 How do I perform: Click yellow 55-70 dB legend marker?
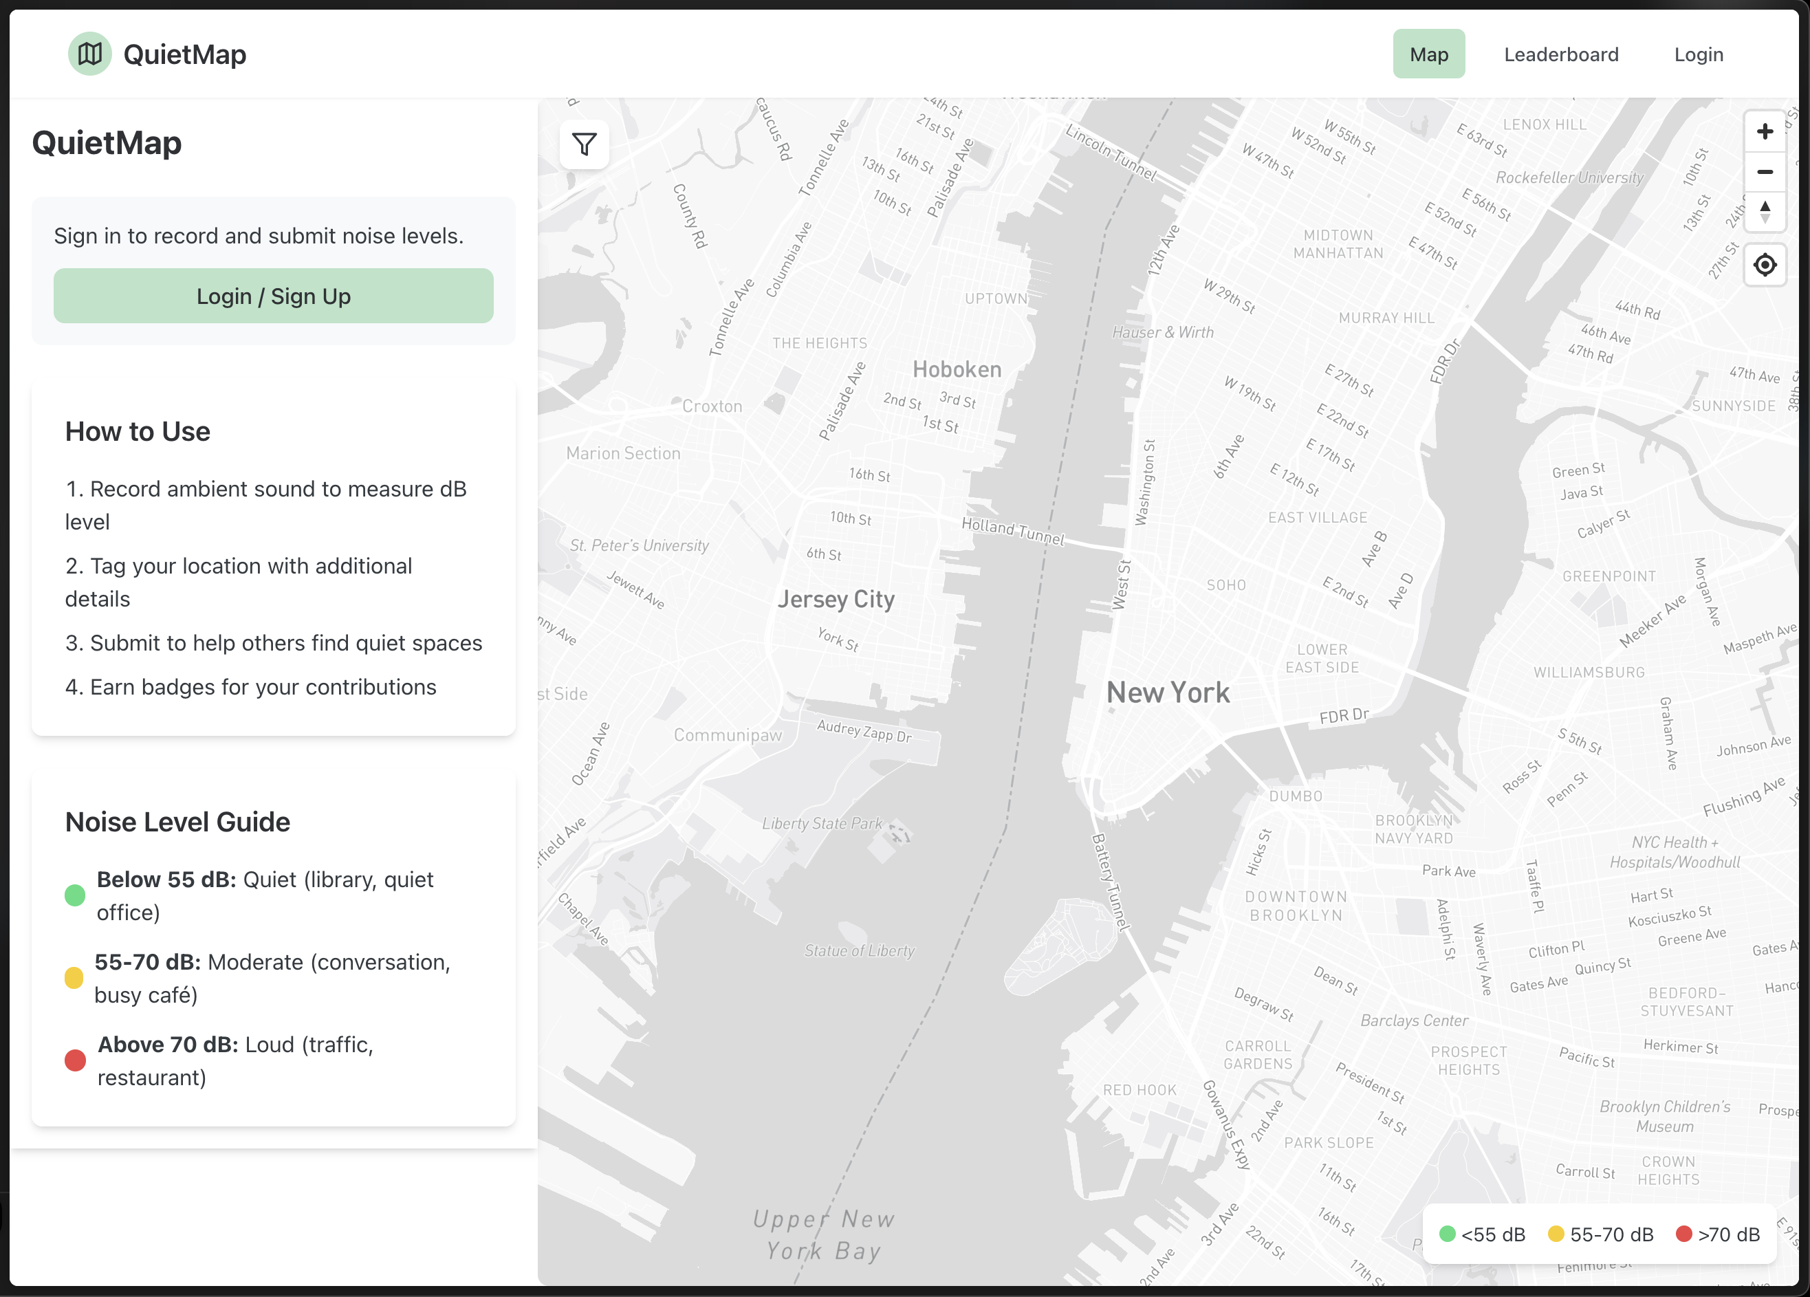(1556, 1234)
